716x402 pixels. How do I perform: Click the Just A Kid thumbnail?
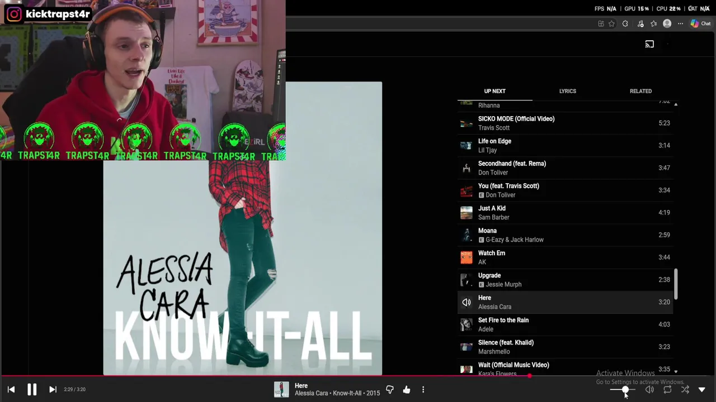point(466,212)
